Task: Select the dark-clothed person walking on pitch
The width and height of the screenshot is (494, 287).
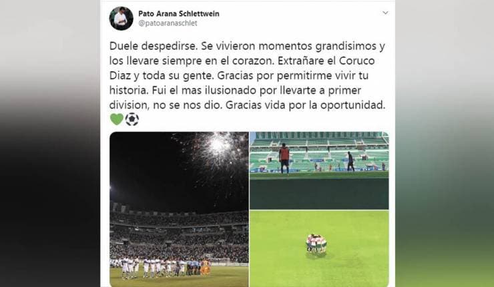Action: (350, 162)
